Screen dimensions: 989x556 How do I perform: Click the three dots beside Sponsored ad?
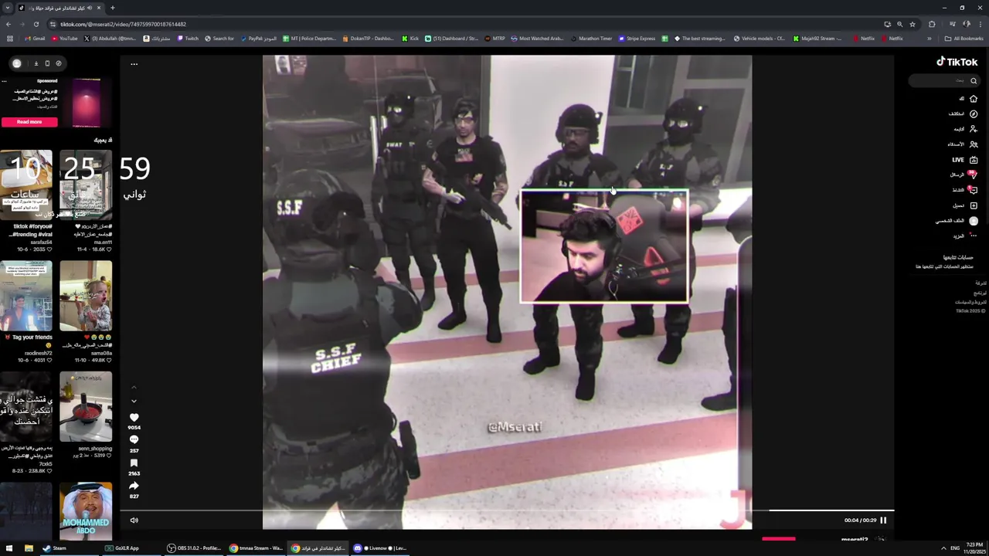4,81
